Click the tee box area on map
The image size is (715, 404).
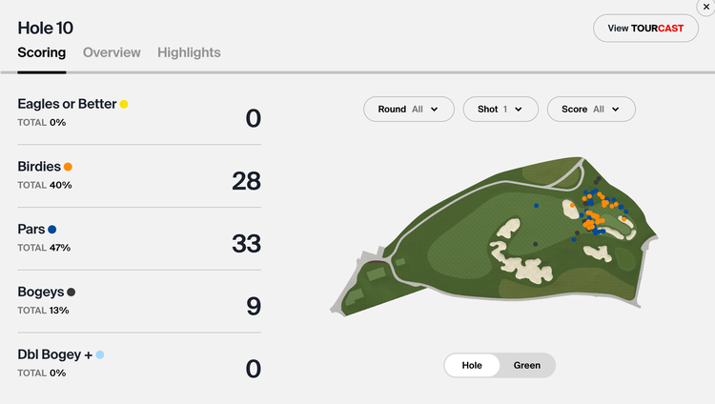(x=354, y=295)
